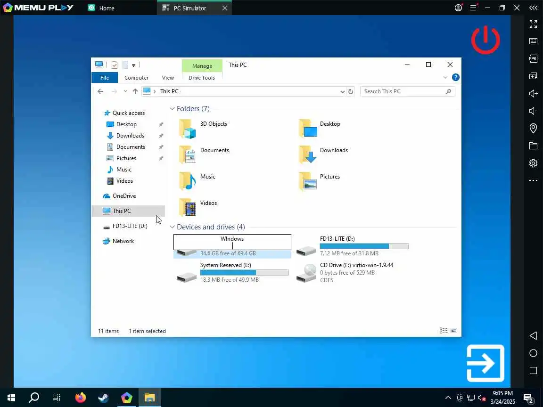543x407 pixels.
Task: Open the Steam taskbar icon
Action: pos(103,397)
